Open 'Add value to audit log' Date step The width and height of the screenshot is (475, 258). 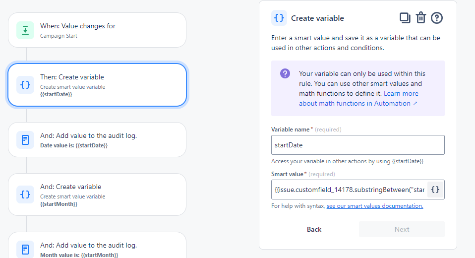click(x=97, y=140)
